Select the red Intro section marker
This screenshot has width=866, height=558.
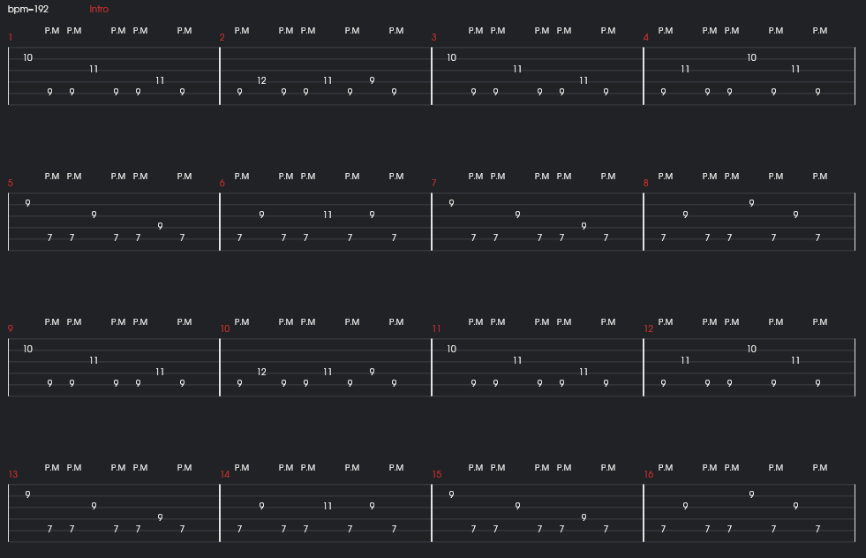coord(99,9)
